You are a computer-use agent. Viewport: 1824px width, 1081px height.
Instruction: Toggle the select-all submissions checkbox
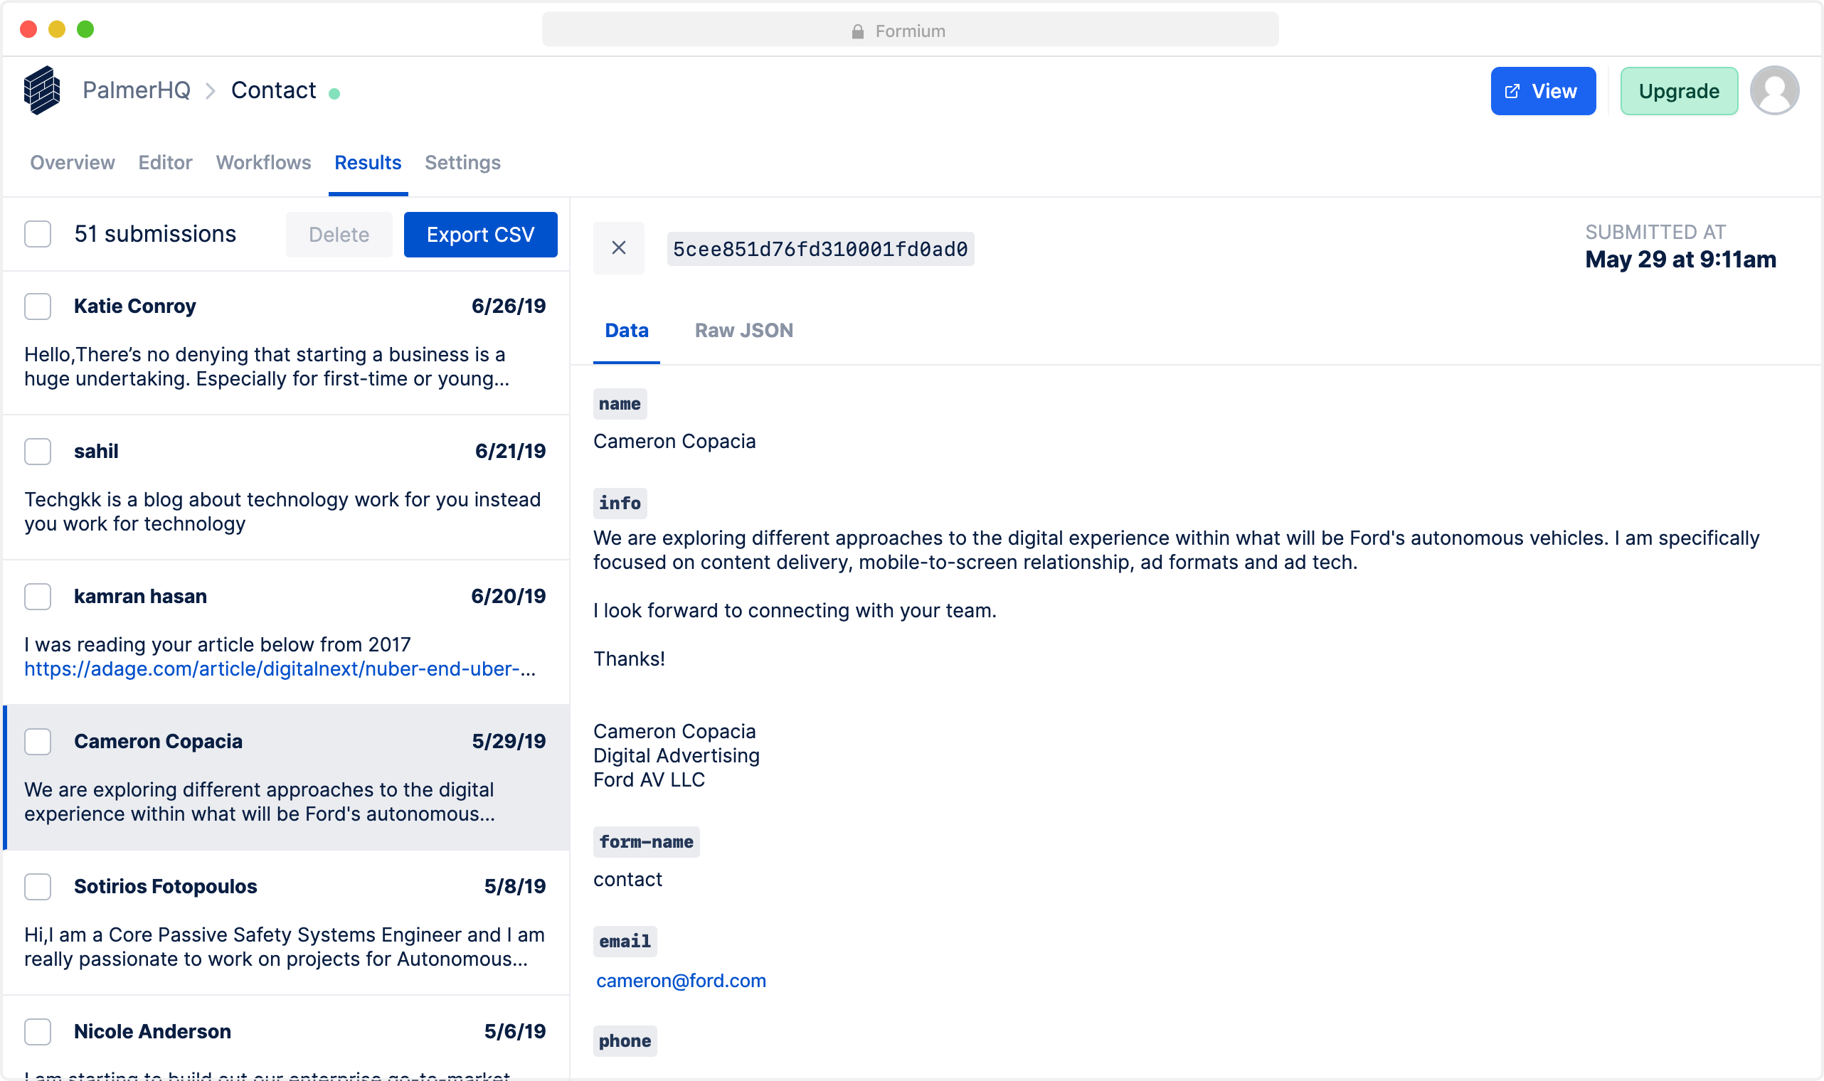tap(37, 235)
